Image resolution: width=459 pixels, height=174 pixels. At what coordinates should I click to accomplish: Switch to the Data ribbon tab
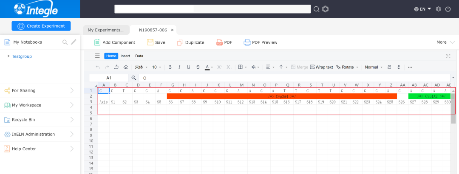pyautogui.click(x=139, y=56)
